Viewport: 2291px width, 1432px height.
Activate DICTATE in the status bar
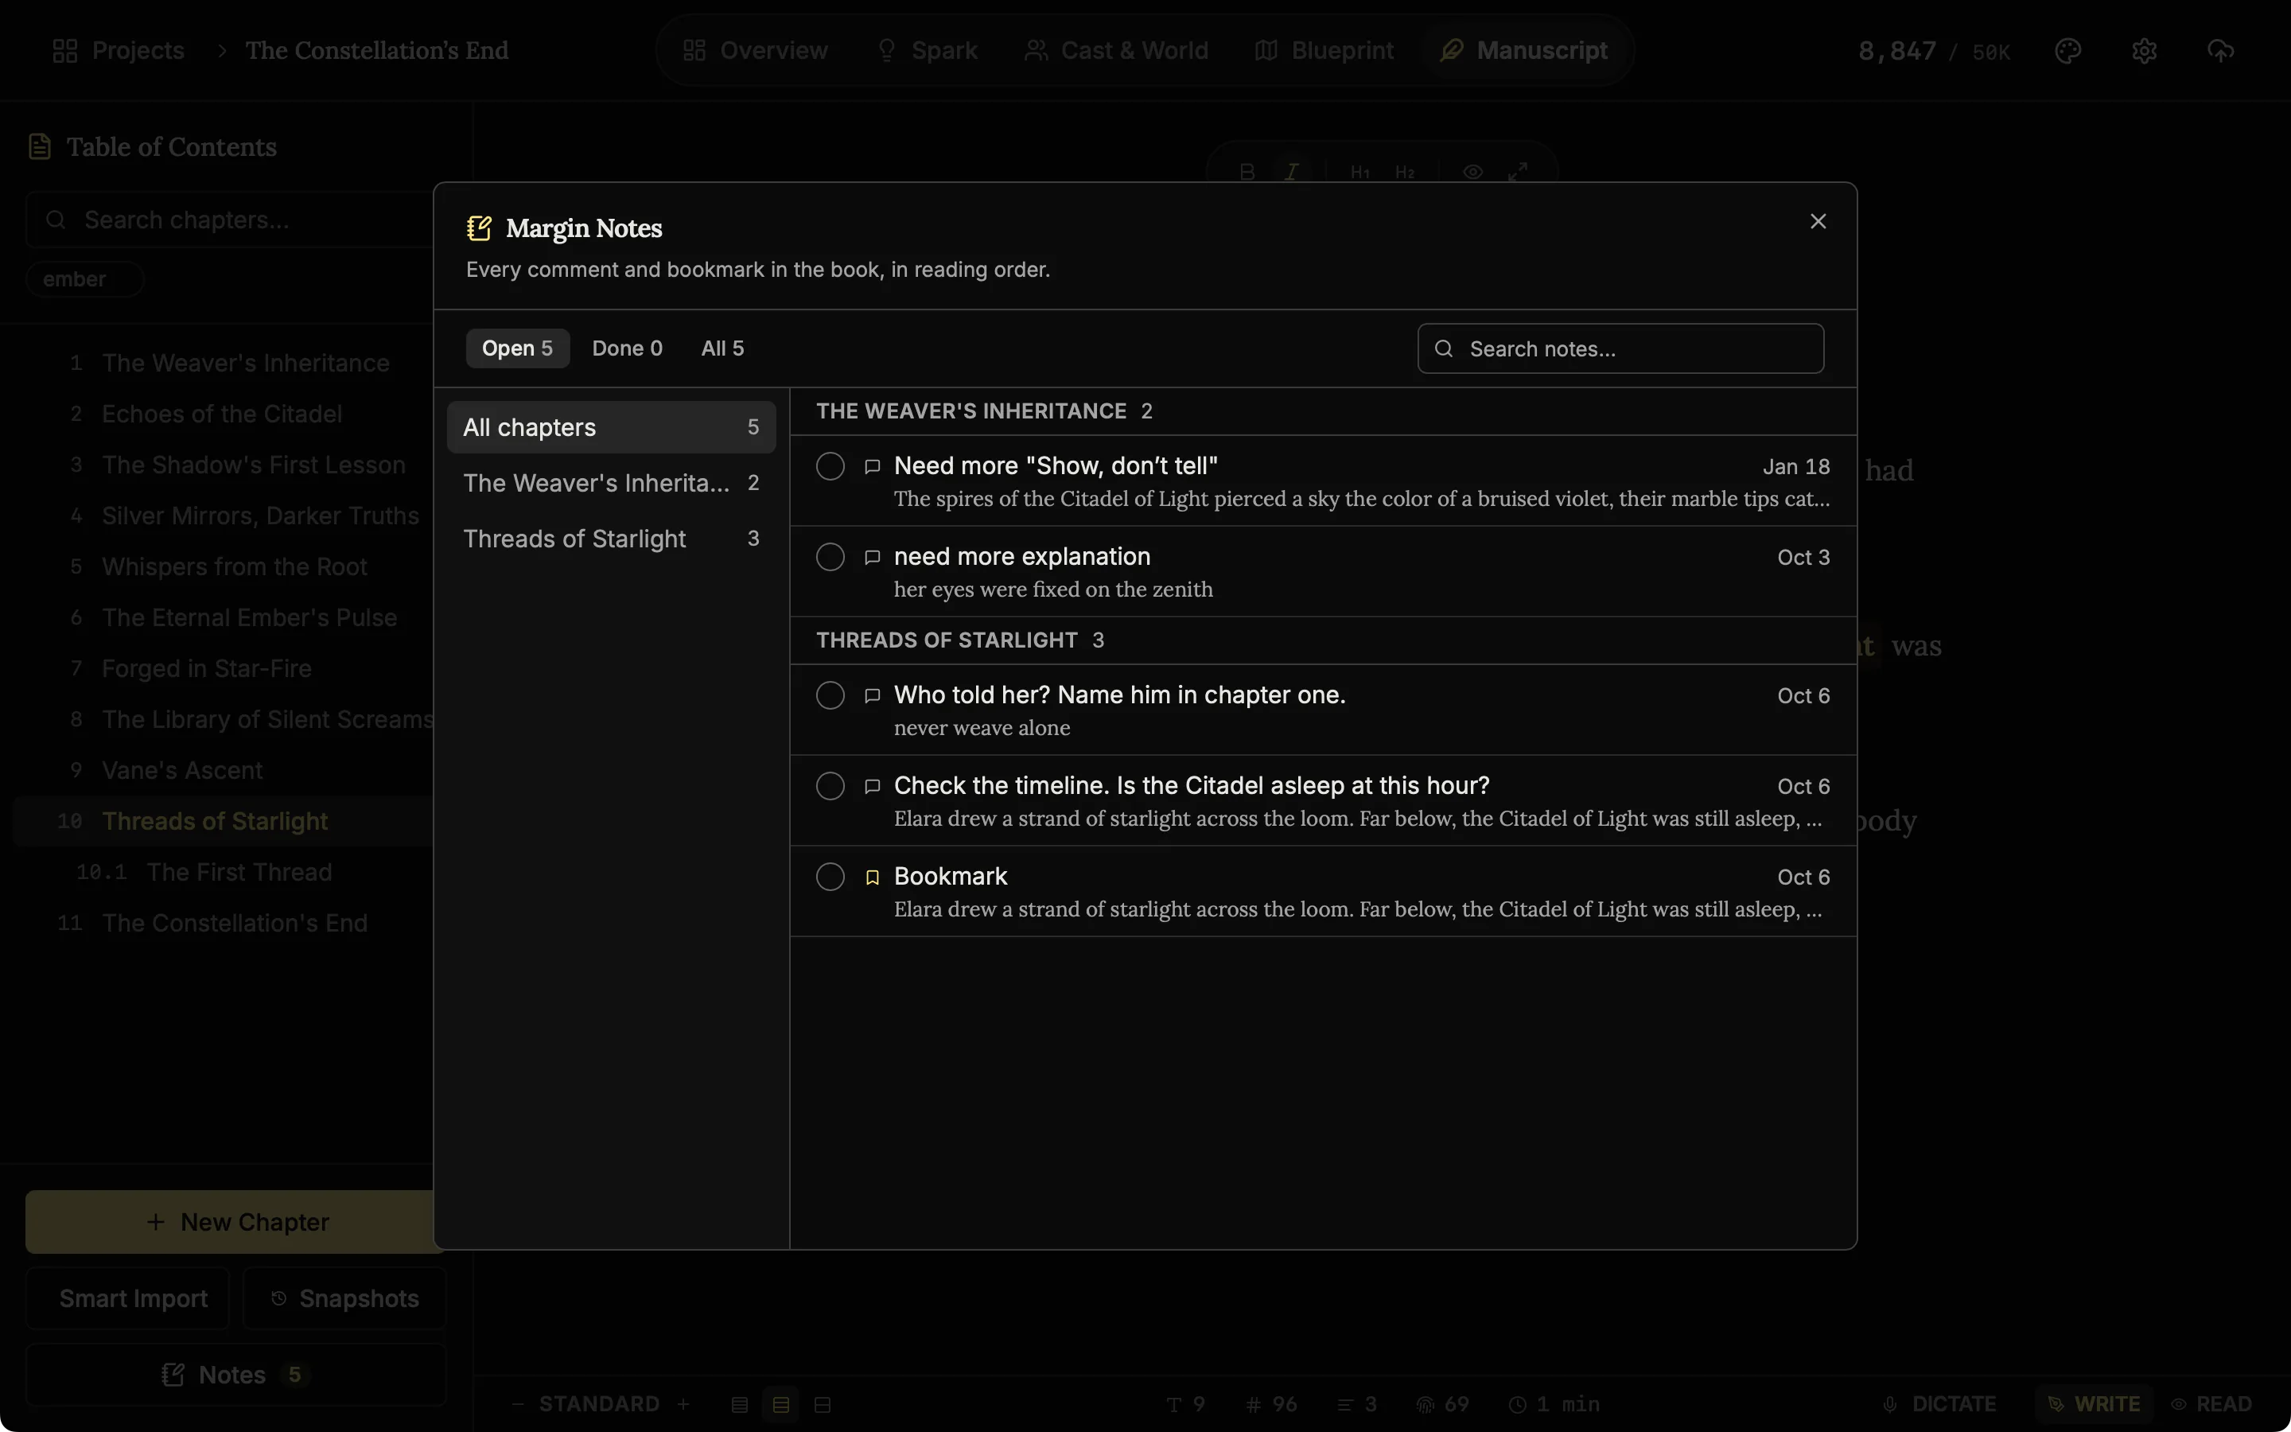1939,1403
